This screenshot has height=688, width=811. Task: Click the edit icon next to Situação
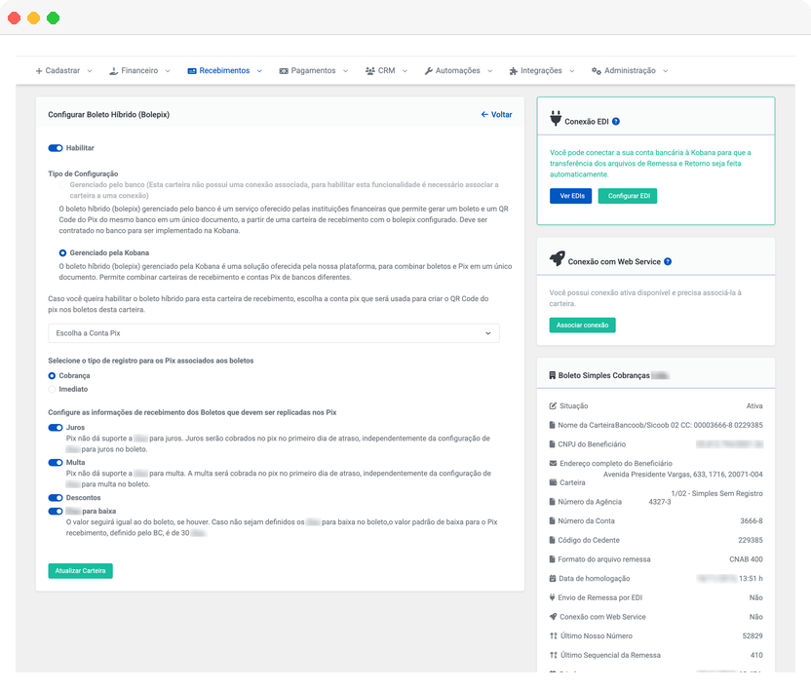coord(552,405)
